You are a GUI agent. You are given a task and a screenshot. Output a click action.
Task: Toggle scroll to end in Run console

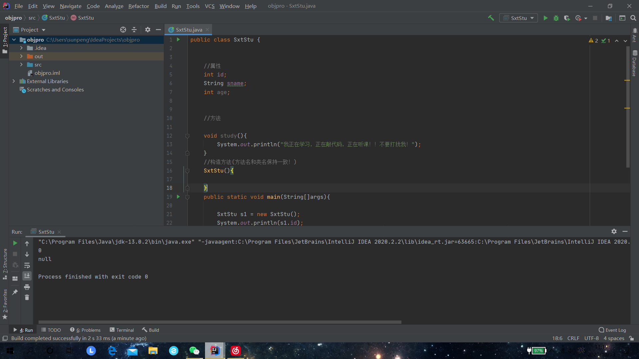pyautogui.click(x=27, y=276)
